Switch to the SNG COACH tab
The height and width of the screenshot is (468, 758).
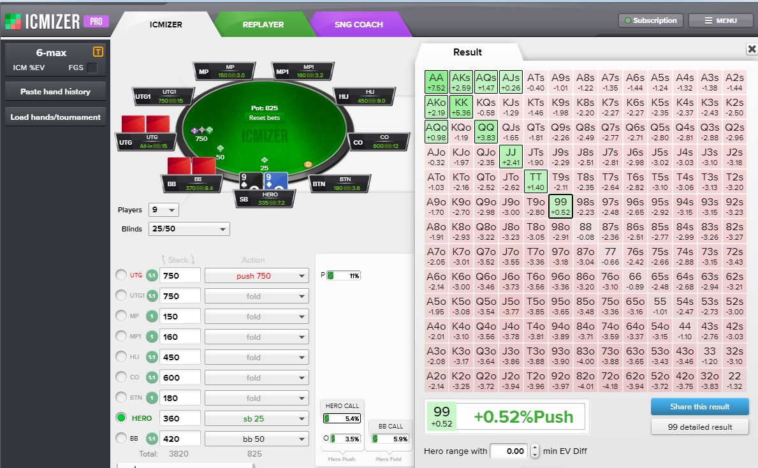coord(359,24)
